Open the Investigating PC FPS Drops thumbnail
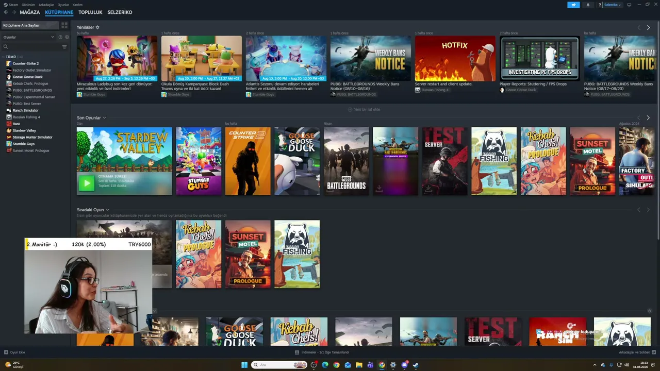Viewport: 660px width, 371px height. pyautogui.click(x=540, y=58)
